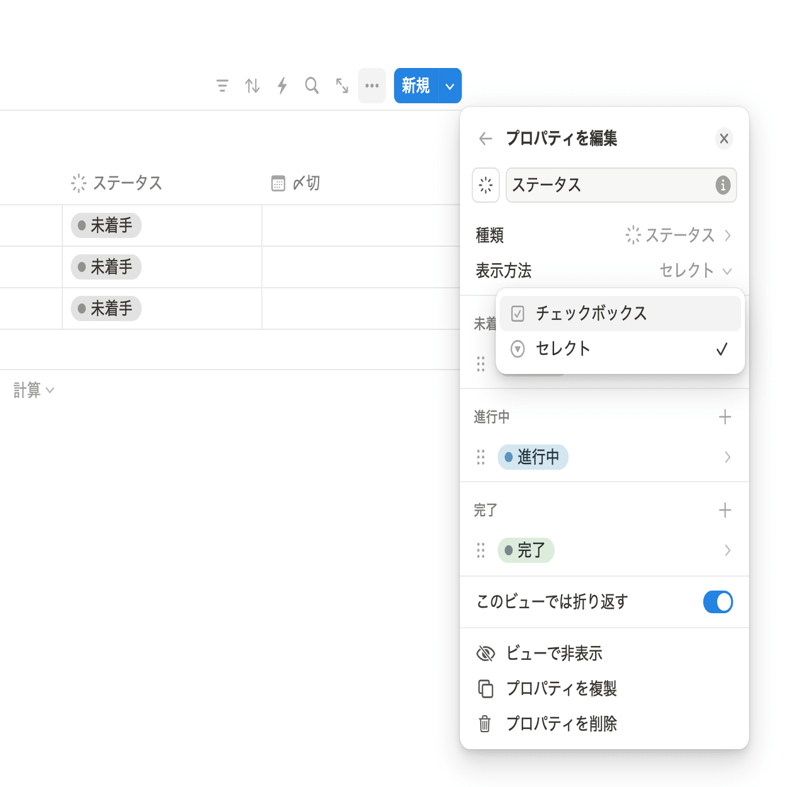
Task: Click drag handle next to 完了 tag
Action: 481,550
